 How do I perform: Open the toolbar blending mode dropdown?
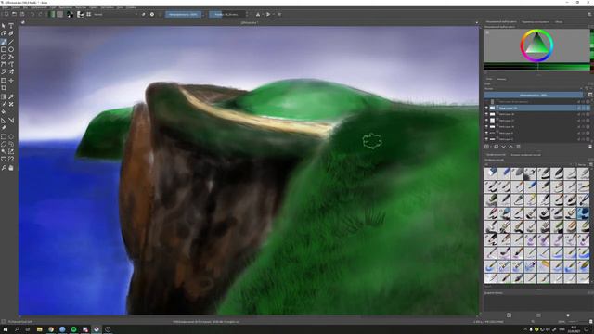(115, 15)
